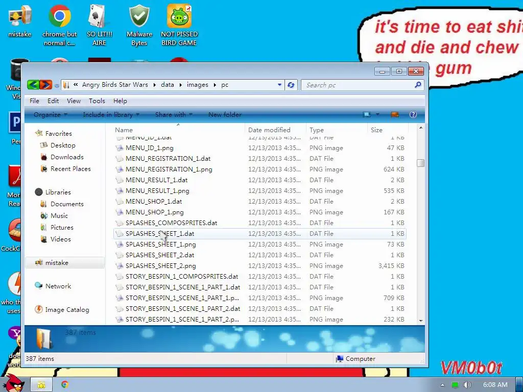Expand the Organize menu

tap(51, 114)
